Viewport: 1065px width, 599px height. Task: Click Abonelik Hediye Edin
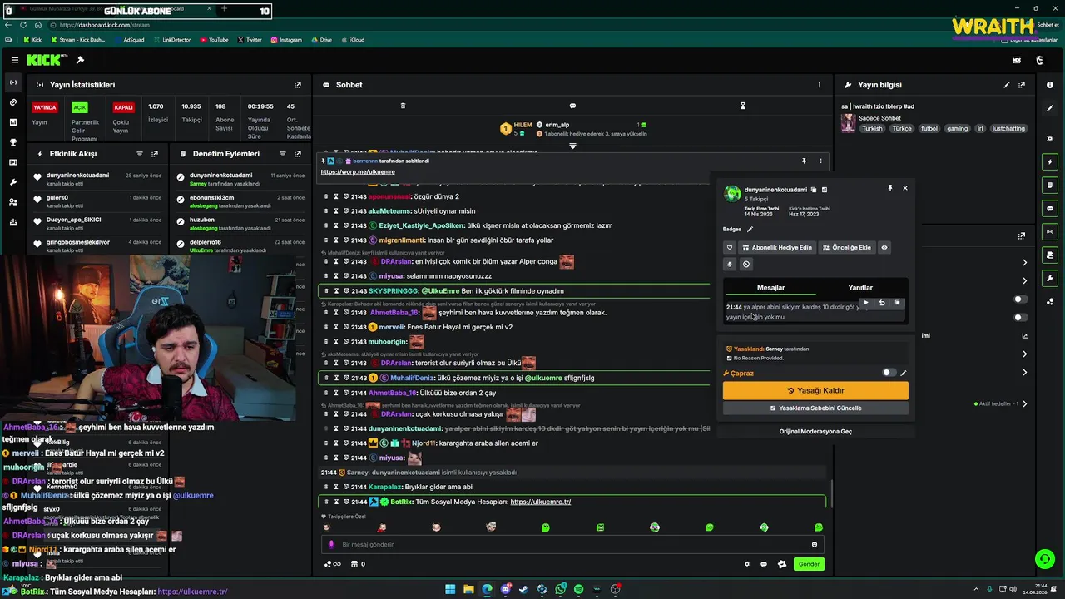pyautogui.click(x=777, y=247)
